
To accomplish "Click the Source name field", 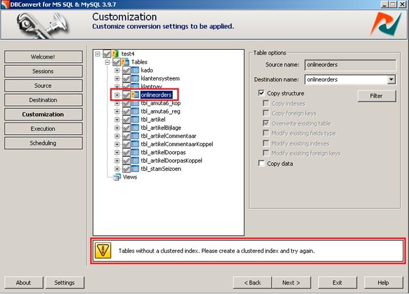I will pos(350,65).
